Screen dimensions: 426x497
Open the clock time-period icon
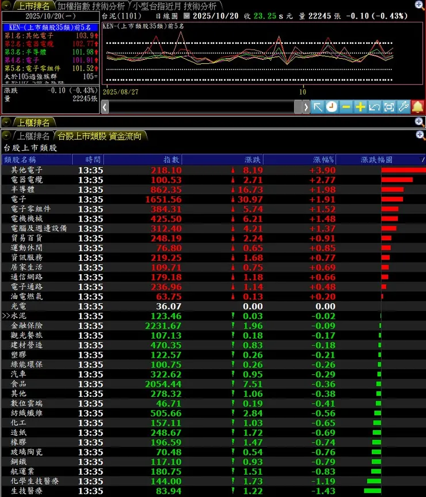[x=332, y=107]
